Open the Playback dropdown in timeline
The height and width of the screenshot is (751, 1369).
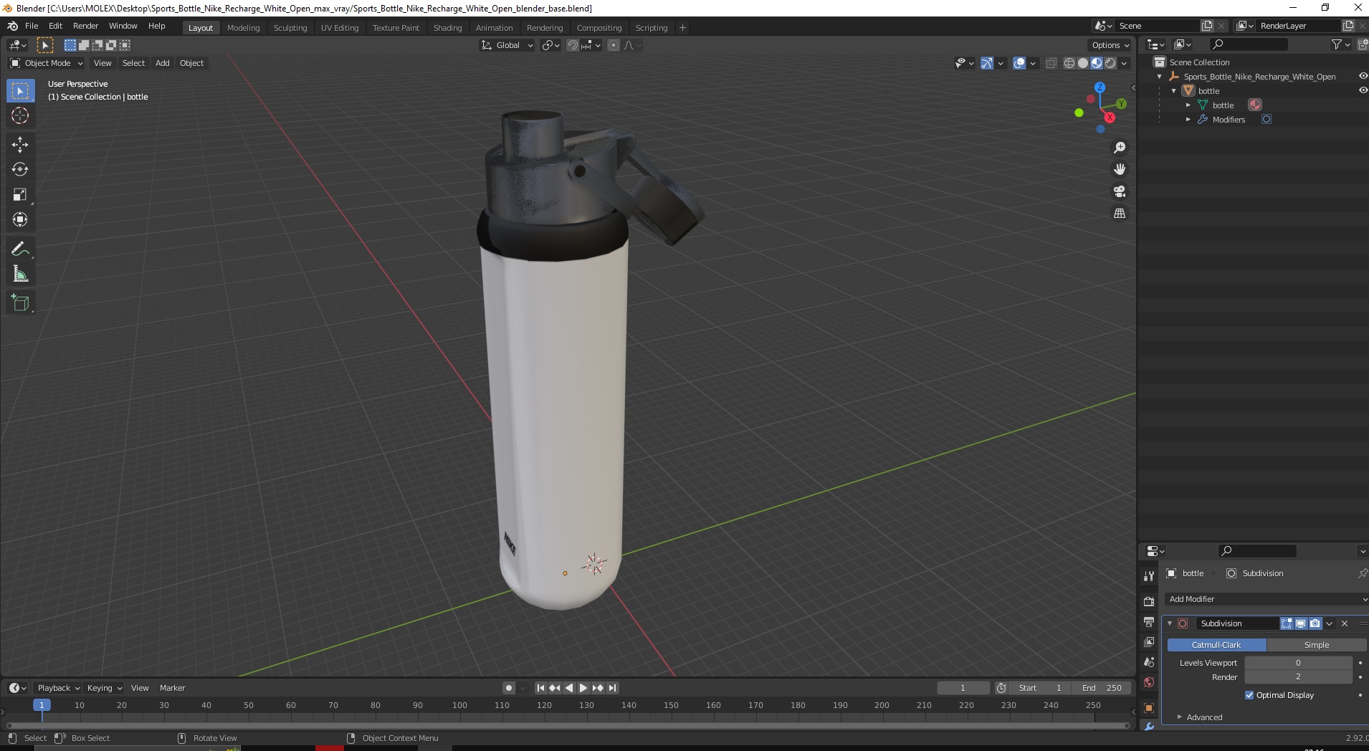(x=58, y=688)
